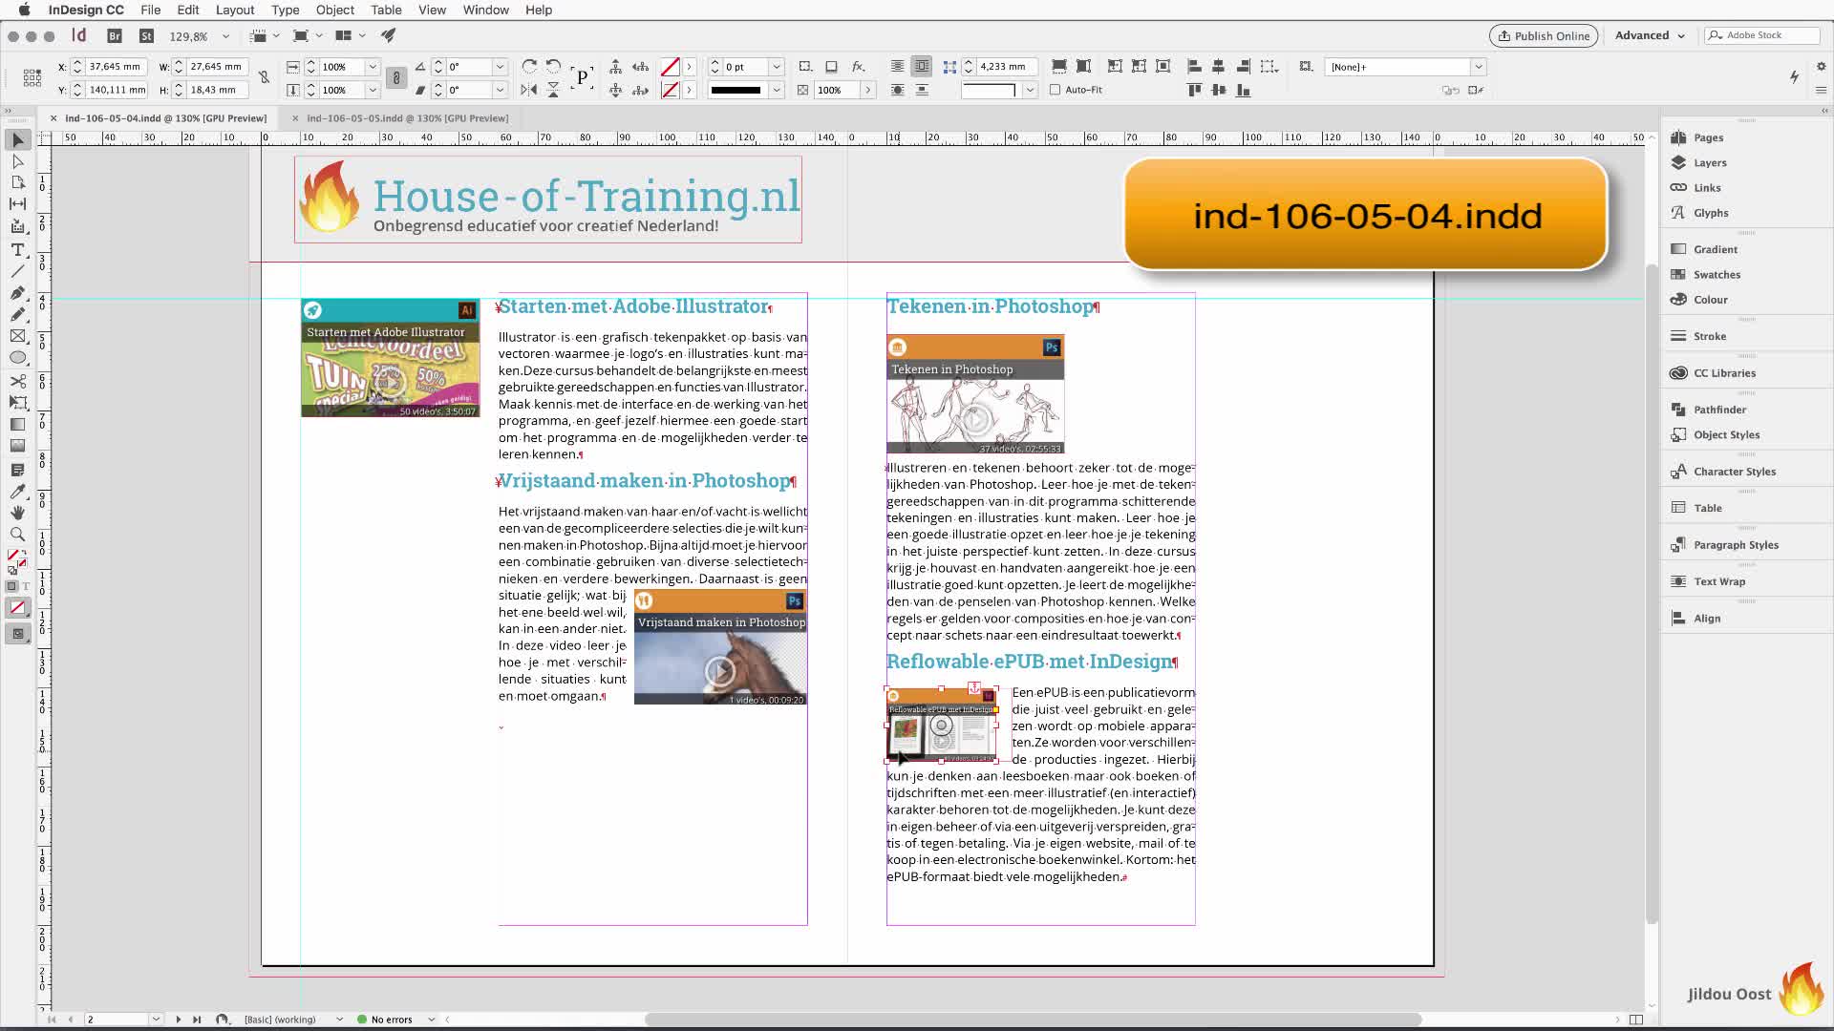The width and height of the screenshot is (1834, 1031).
Task: Toggle constrain width and height proportions
Action: point(265,78)
